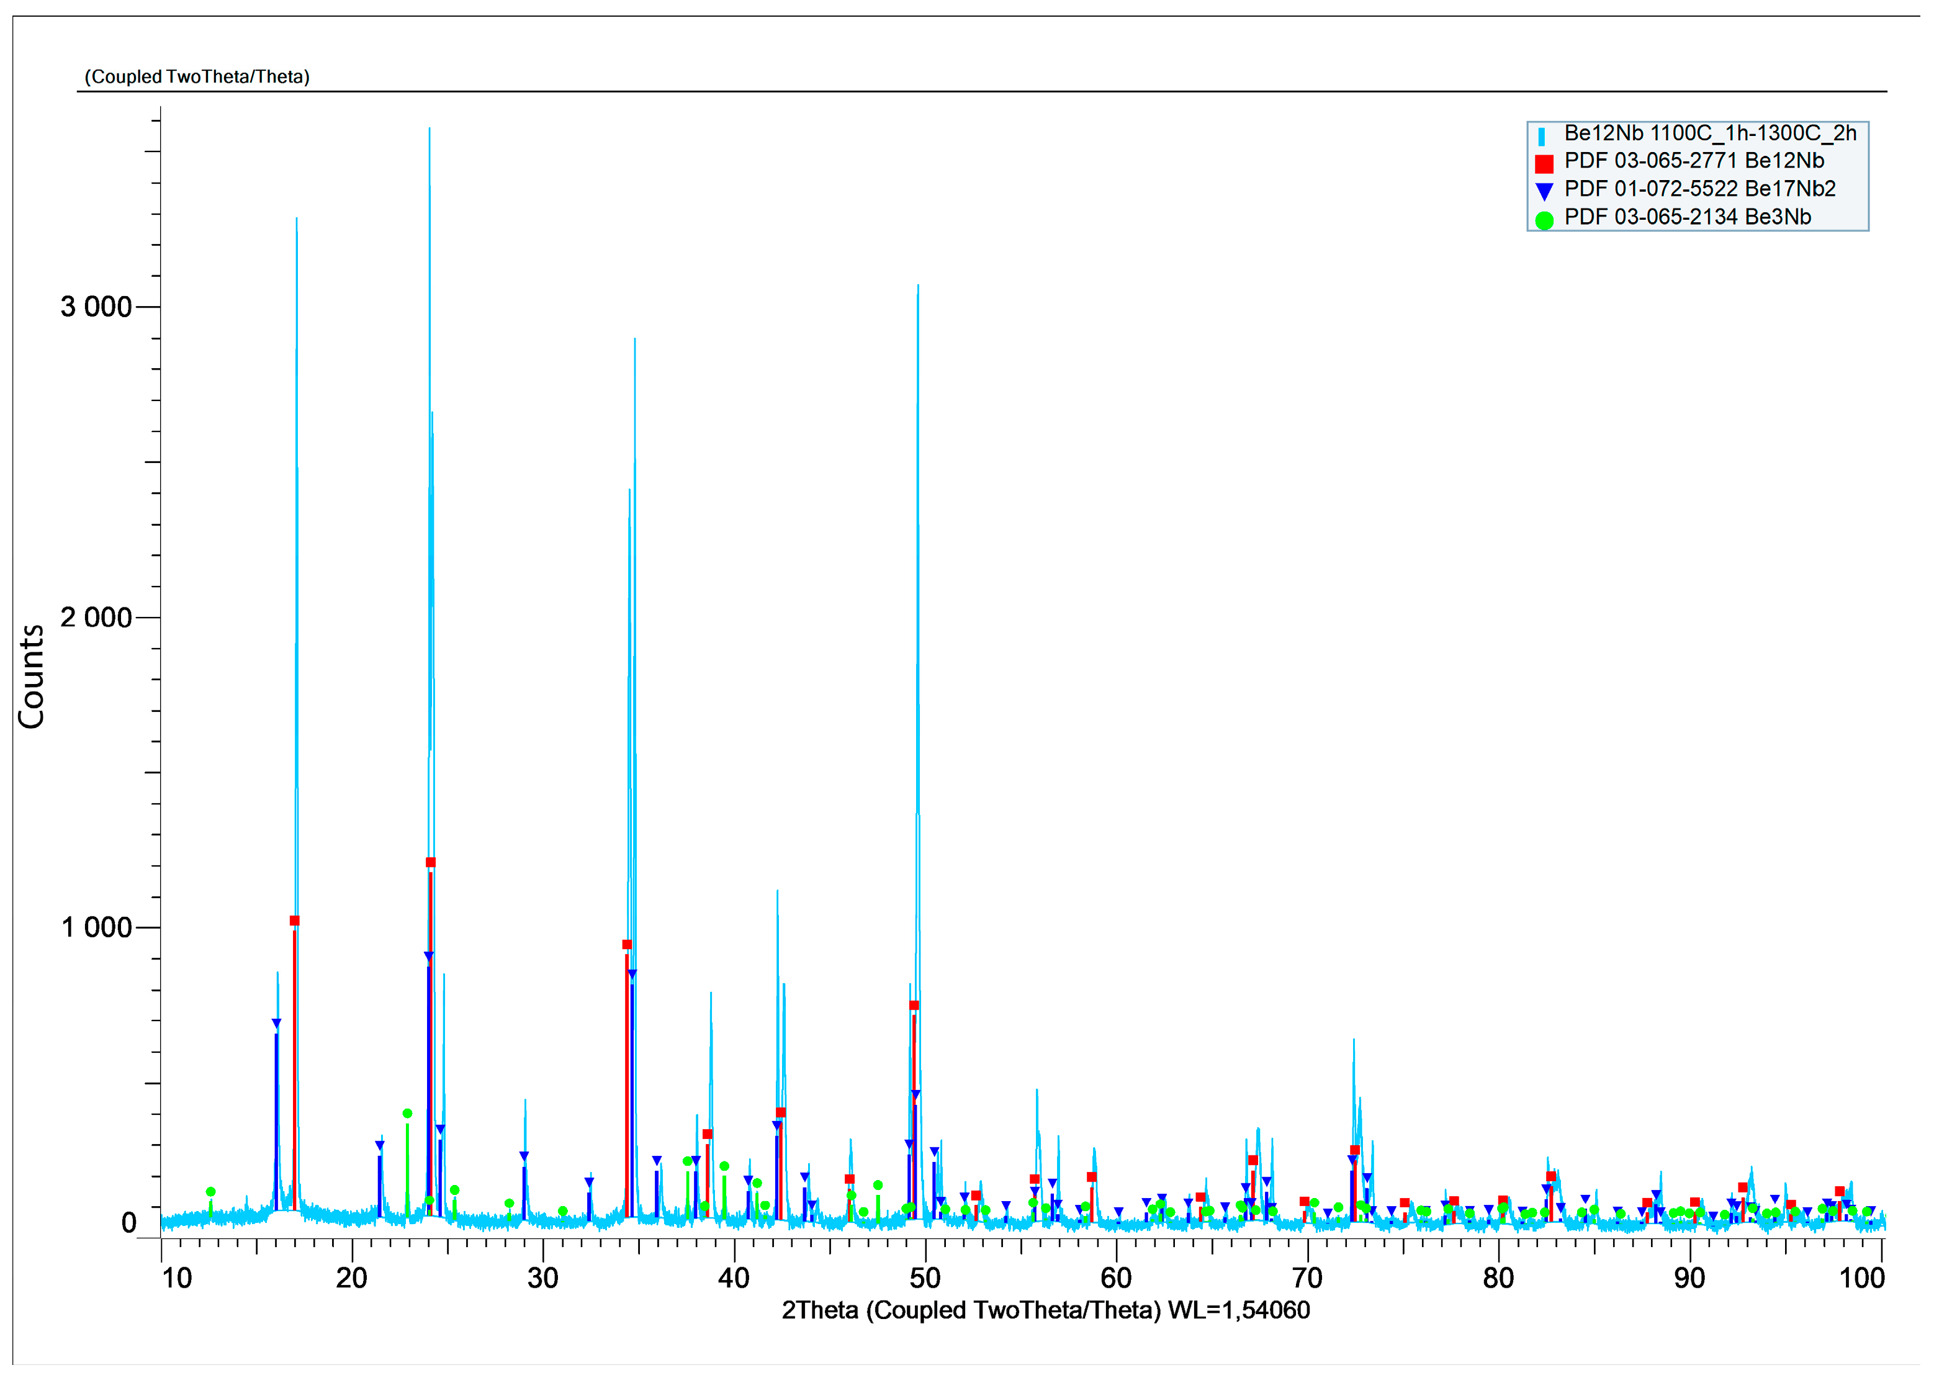Click the green circle marker near 23 degrees
The image size is (1934, 1383).
pyautogui.click(x=407, y=1113)
